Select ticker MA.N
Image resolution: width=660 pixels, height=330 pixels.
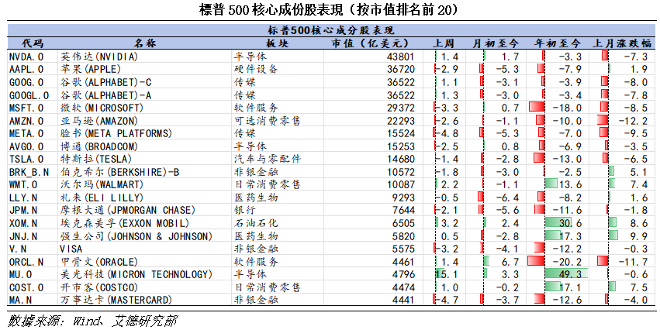[20, 300]
